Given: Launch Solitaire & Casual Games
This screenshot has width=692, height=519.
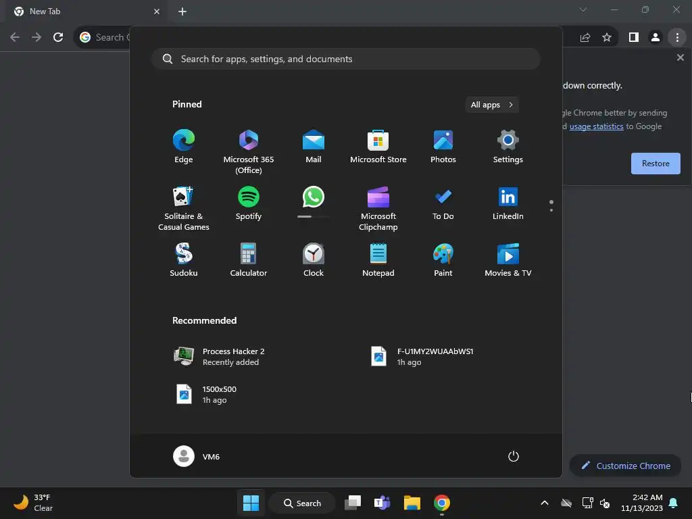Looking at the screenshot, I should tap(184, 208).
